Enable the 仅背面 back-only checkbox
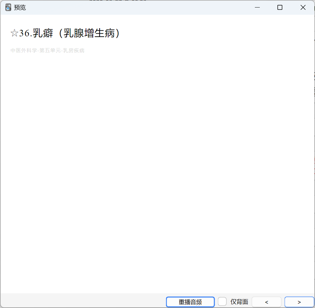Screen dimensions: 315x308 222,301
